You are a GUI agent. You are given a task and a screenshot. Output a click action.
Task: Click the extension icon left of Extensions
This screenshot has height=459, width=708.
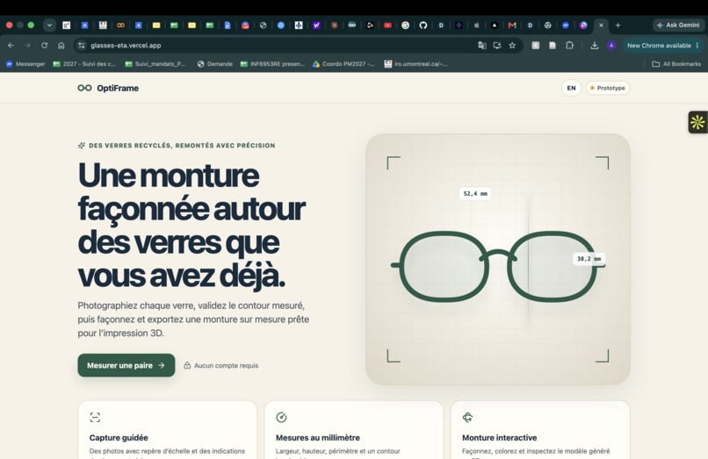553,45
